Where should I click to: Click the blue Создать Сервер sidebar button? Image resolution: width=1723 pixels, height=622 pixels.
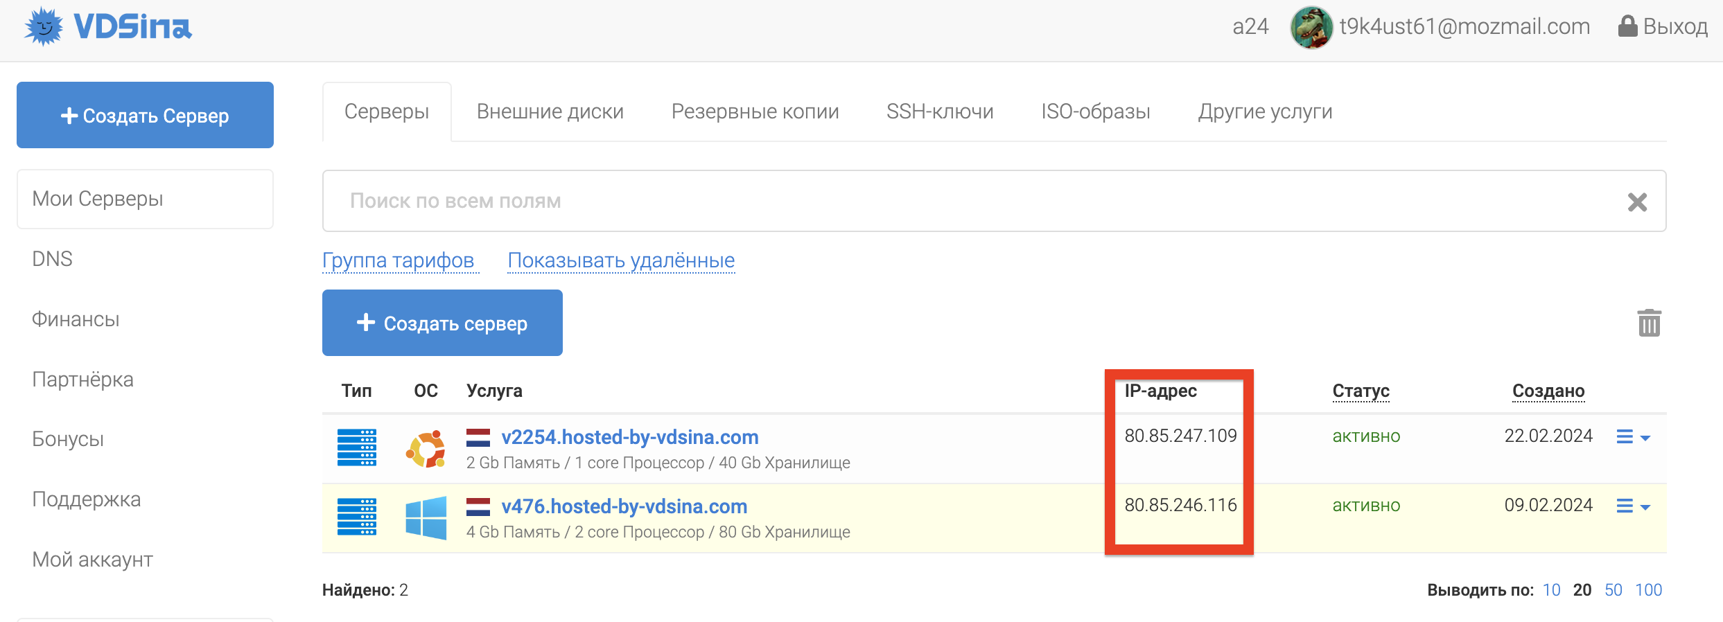click(145, 115)
